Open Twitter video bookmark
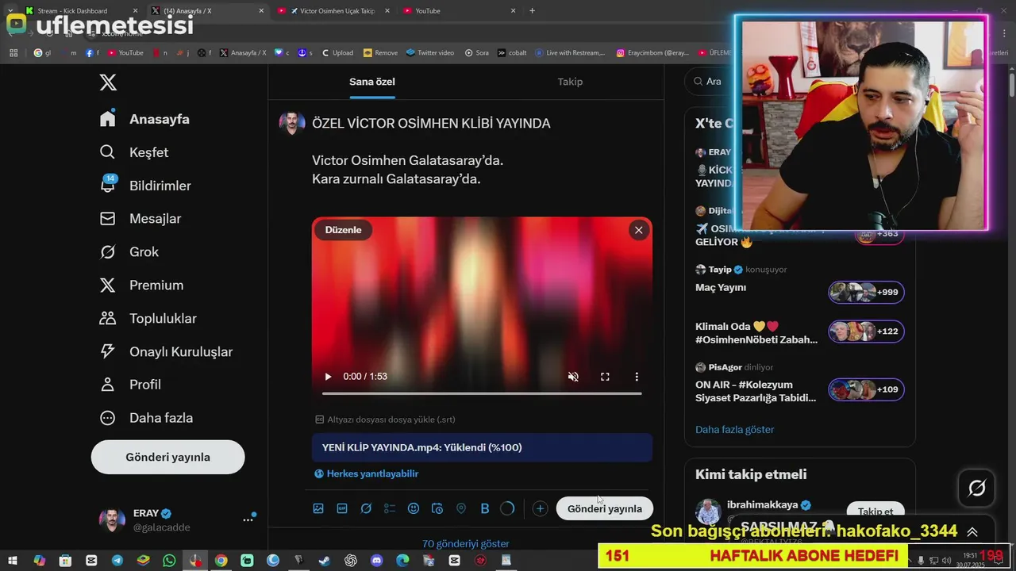The height and width of the screenshot is (571, 1016). pos(429,53)
